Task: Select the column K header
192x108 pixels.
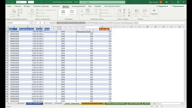Action: click(131, 27)
